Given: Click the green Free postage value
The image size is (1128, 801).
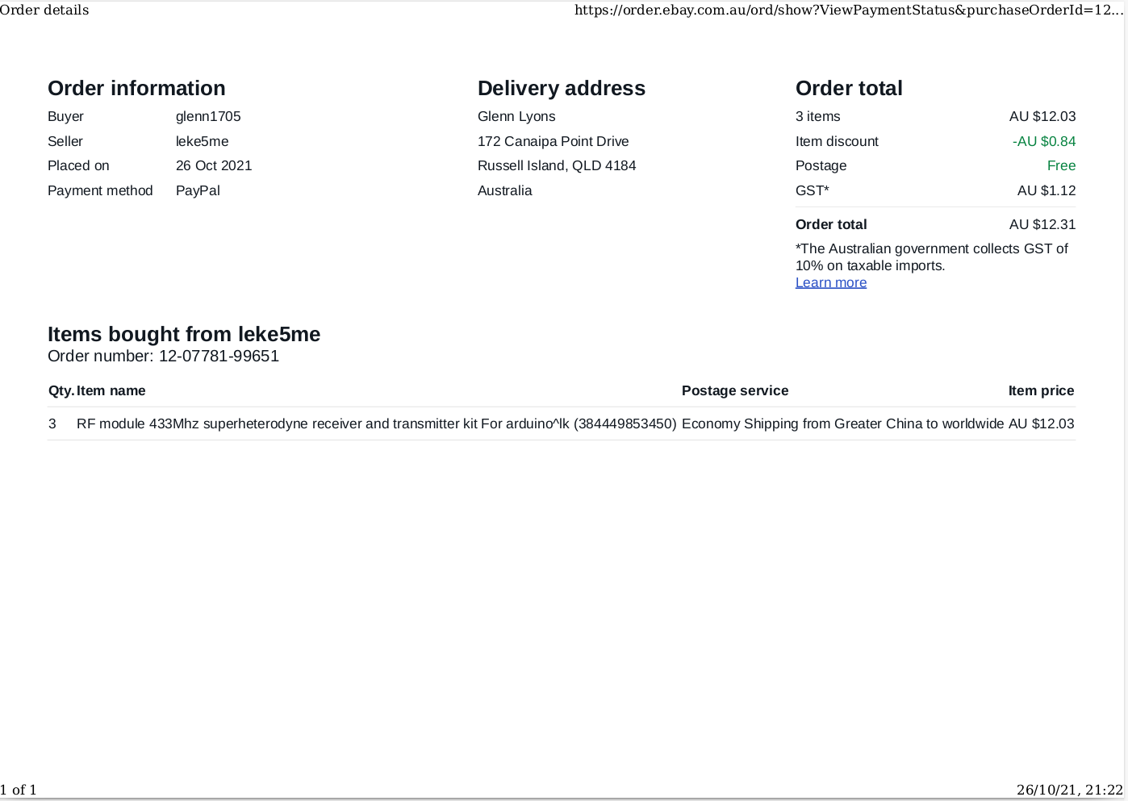Looking at the screenshot, I should point(1061,165).
